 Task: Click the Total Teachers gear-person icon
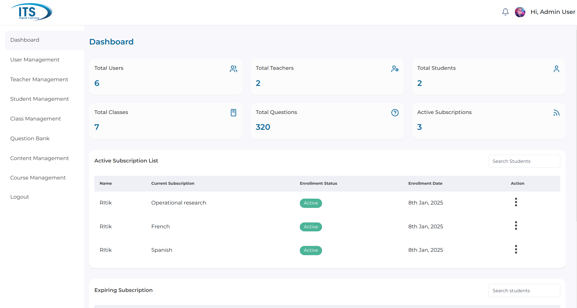tap(395, 69)
